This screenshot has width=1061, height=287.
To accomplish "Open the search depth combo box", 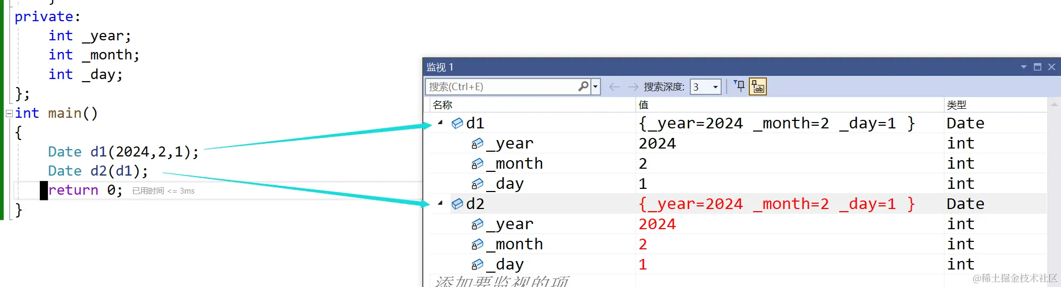I will point(706,87).
